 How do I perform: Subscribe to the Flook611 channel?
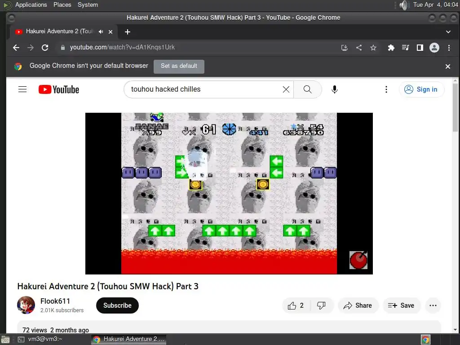pyautogui.click(x=117, y=305)
